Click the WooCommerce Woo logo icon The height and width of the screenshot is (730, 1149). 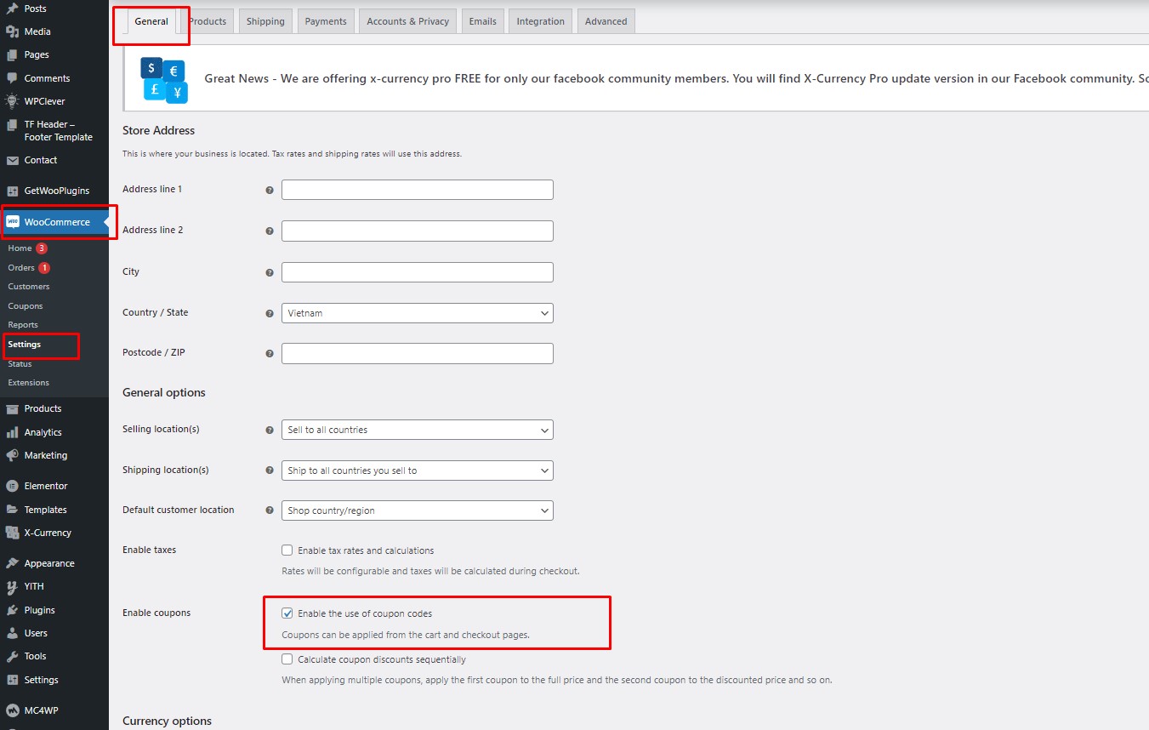point(13,222)
